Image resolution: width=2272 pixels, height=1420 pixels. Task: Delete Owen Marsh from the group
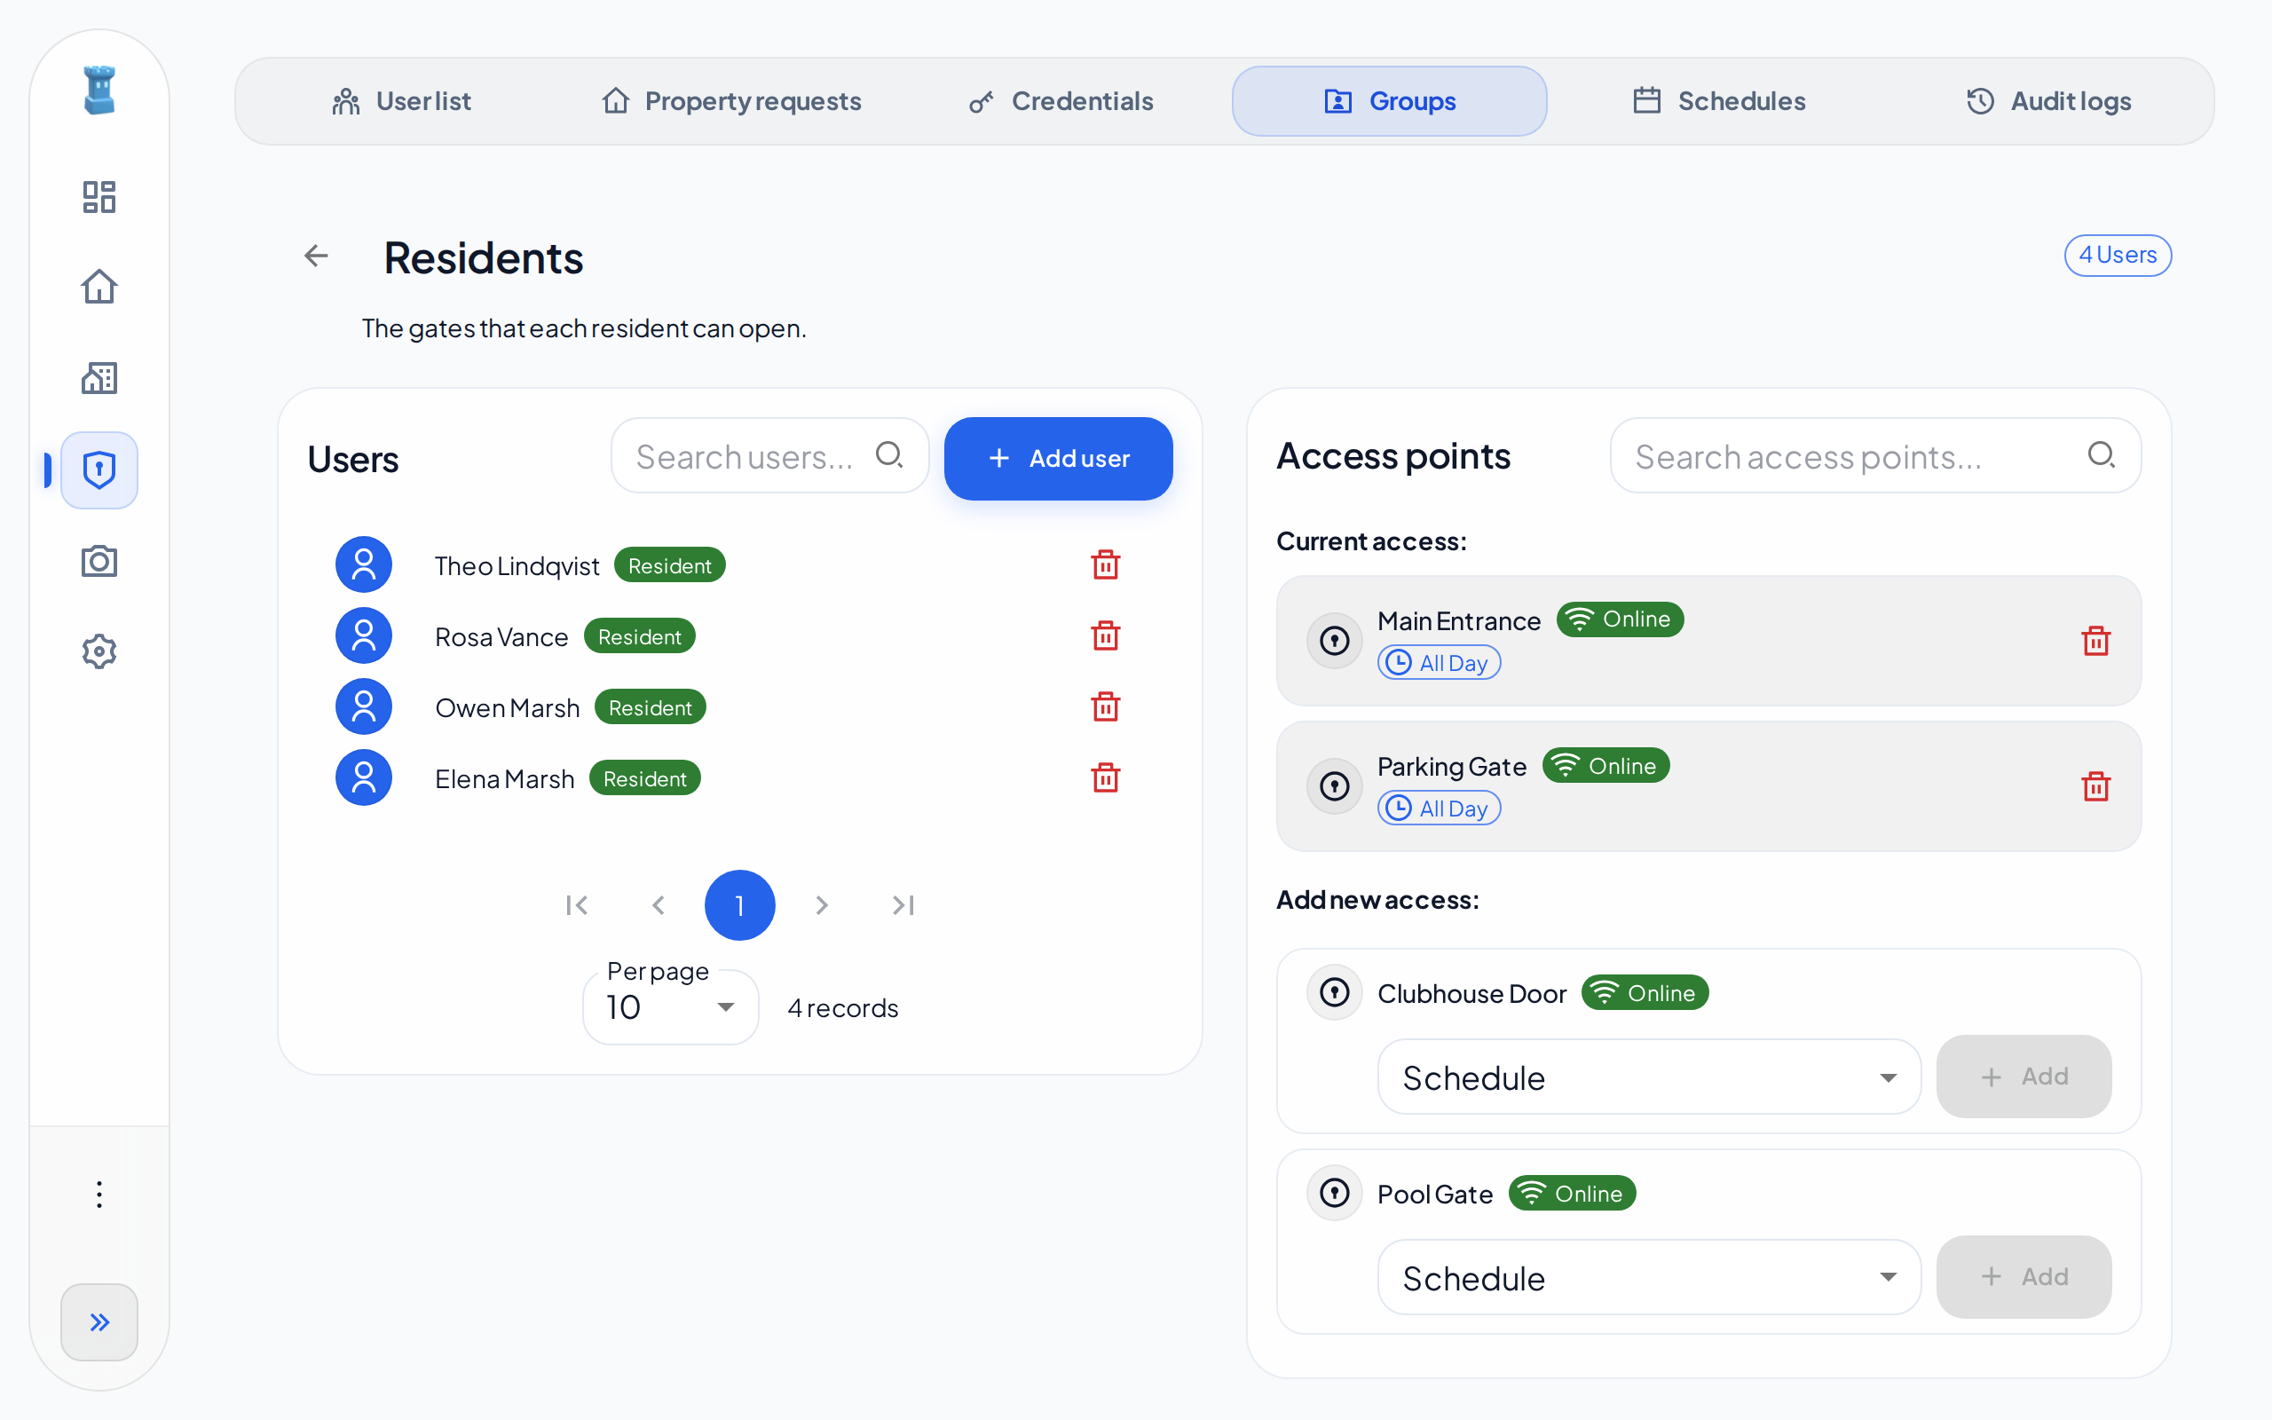(1105, 706)
